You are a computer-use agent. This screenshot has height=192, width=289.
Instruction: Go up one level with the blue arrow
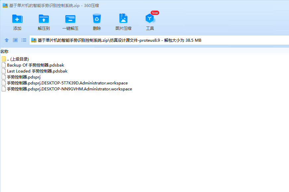coord(7,40)
